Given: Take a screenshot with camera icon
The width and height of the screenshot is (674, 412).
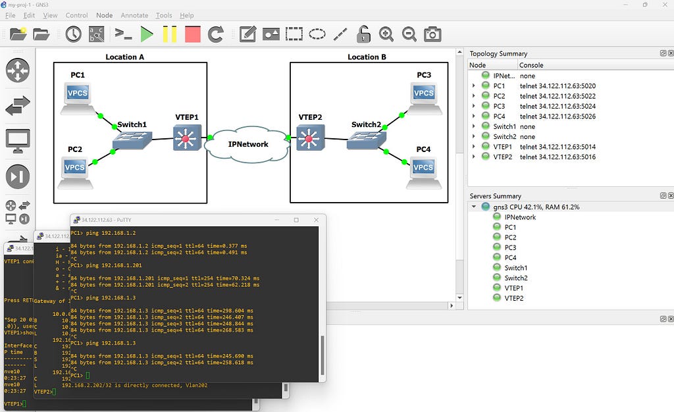Looking at the screenshot, I should (432, 34).
